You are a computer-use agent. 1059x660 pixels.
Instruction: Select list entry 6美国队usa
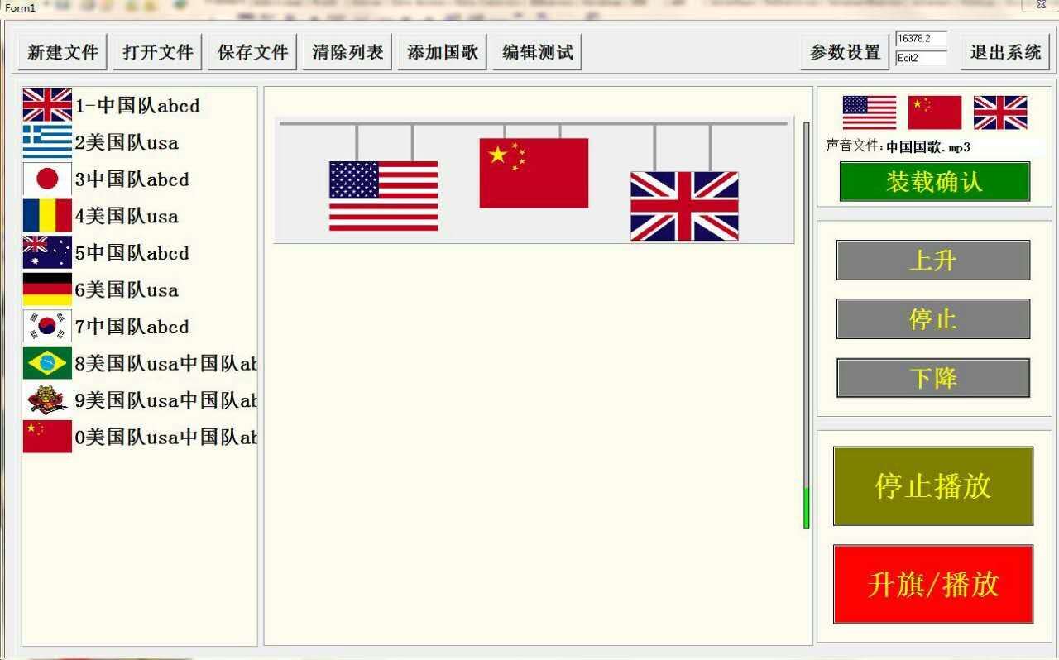click(x=139, y=289)
